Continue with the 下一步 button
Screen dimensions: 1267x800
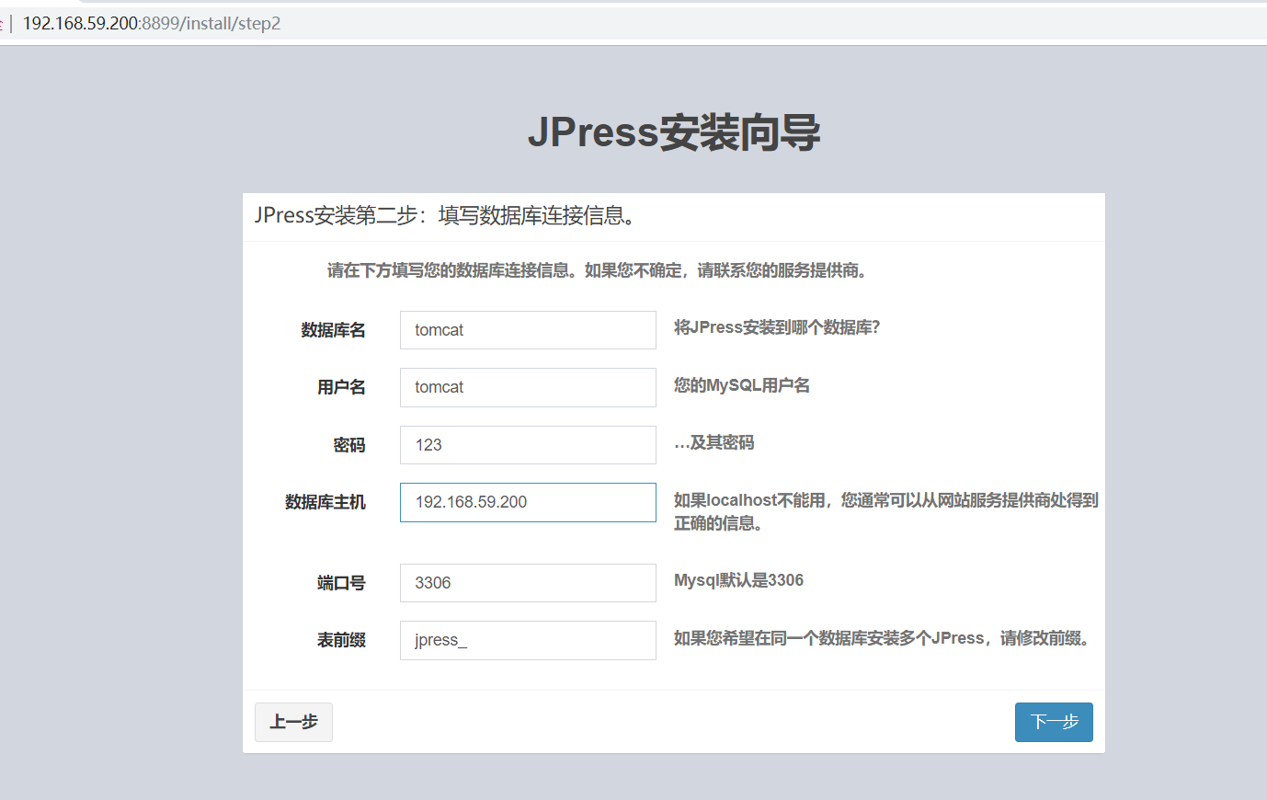tap(1054, 722)
